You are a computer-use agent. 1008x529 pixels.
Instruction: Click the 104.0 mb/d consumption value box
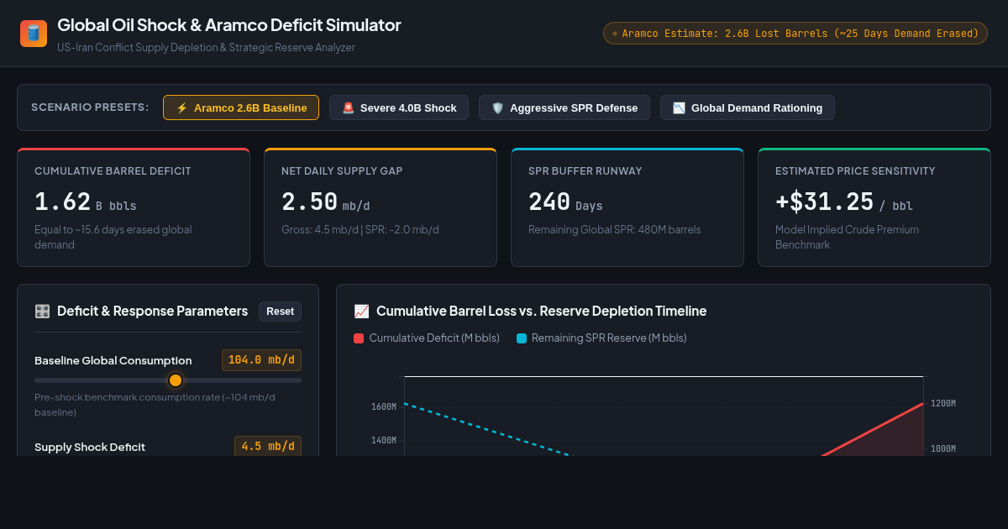pyautogui.click(x=261, y=360)
